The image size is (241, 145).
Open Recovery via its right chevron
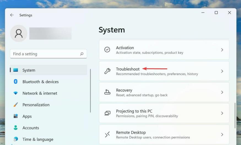pyautogui.click(x=222, y=92)
